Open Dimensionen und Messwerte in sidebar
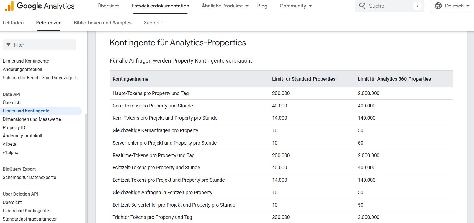The image size is (474, 223). [32, 119]
